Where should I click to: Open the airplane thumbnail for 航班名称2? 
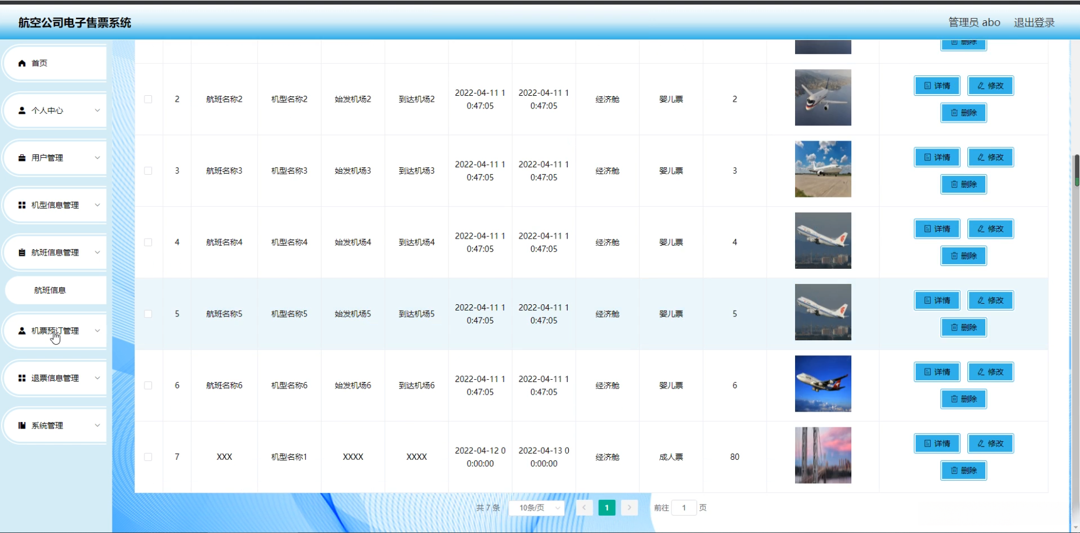point(823,98)
